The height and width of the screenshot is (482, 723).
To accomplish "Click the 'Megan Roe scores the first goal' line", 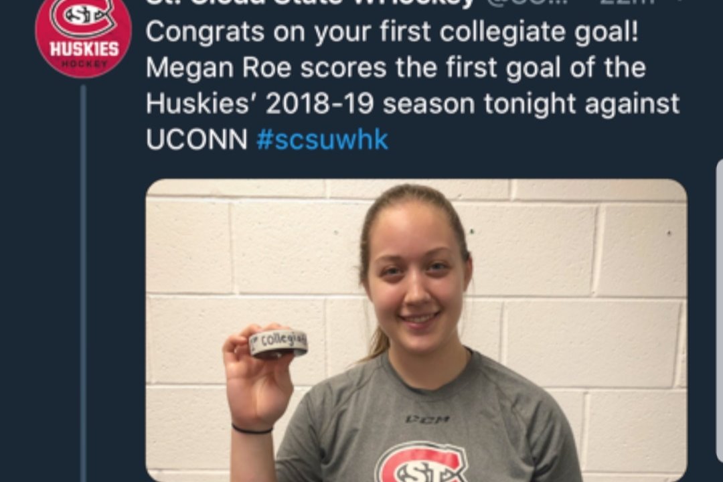I will [x=396, y=68].
